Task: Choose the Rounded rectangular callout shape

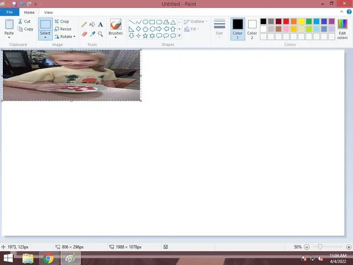Action: 159,36
